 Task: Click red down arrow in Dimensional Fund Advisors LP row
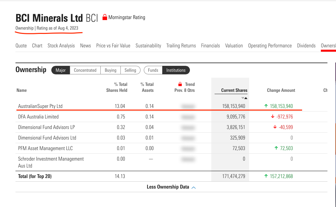(x=275, y=127)
